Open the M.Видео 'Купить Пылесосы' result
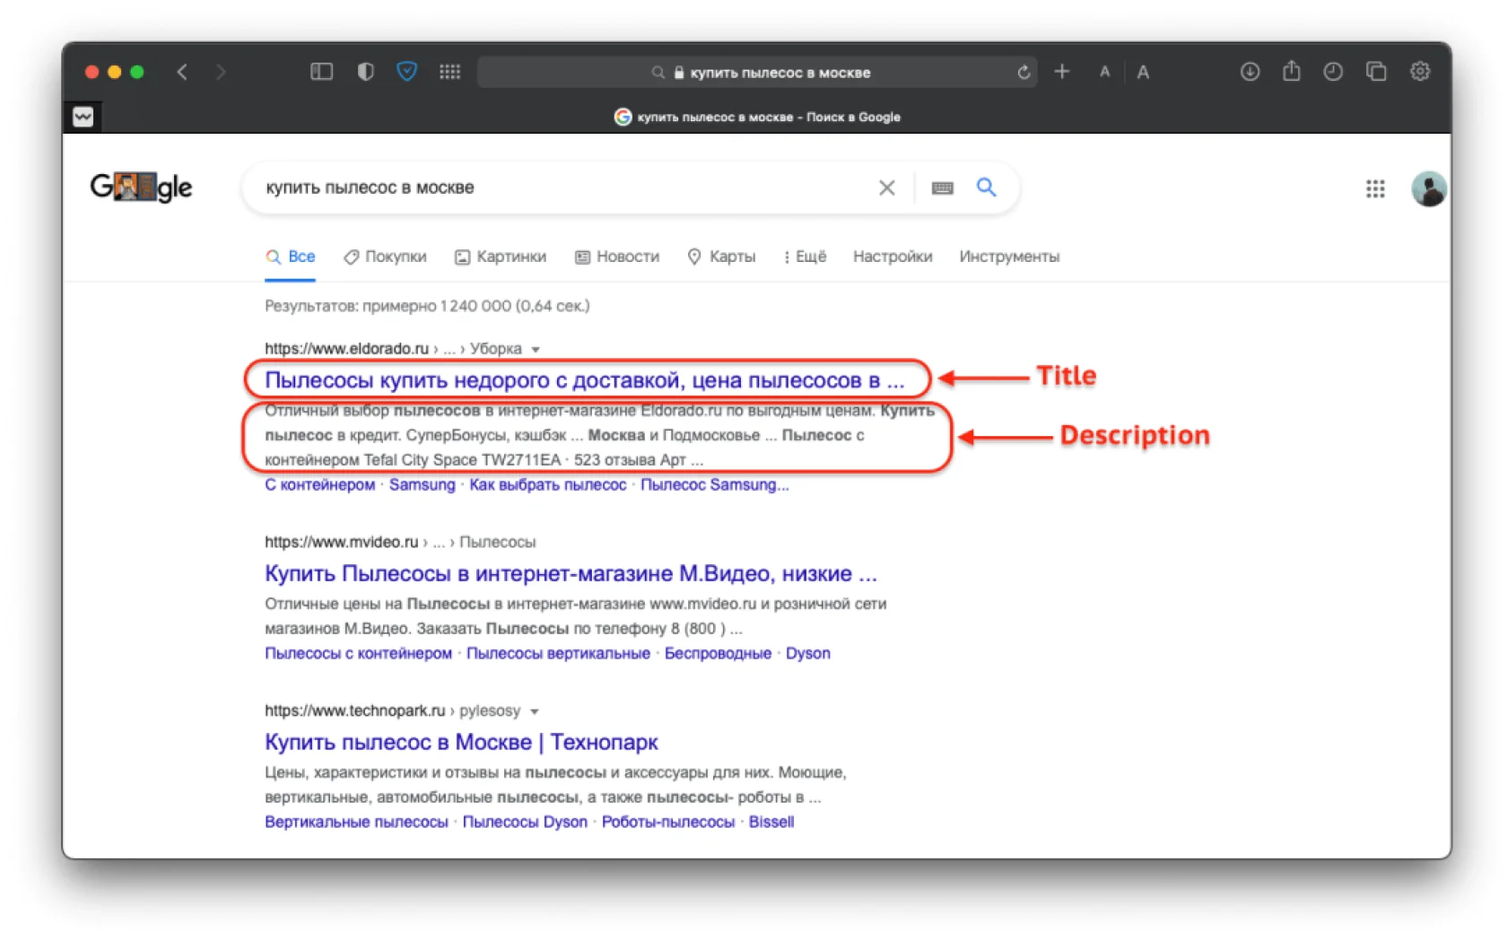This screenshot has height=941, width=1507. [571, 573]
